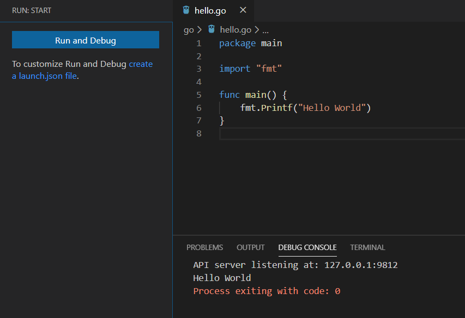The width and height of the screenshot is (465, 318).
Task: Select the DEBUG CONSOLE panel tab
Action: tap(307, 247)
